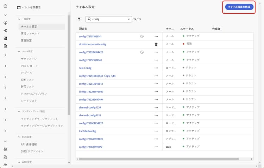Open the config-1727685911879 link
The height and width of the screenshot is (168, 264).
(x=90, y=147)
